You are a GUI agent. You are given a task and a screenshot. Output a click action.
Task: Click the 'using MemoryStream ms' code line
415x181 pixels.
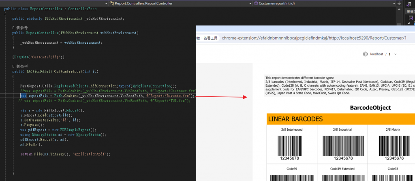(63, 135)
